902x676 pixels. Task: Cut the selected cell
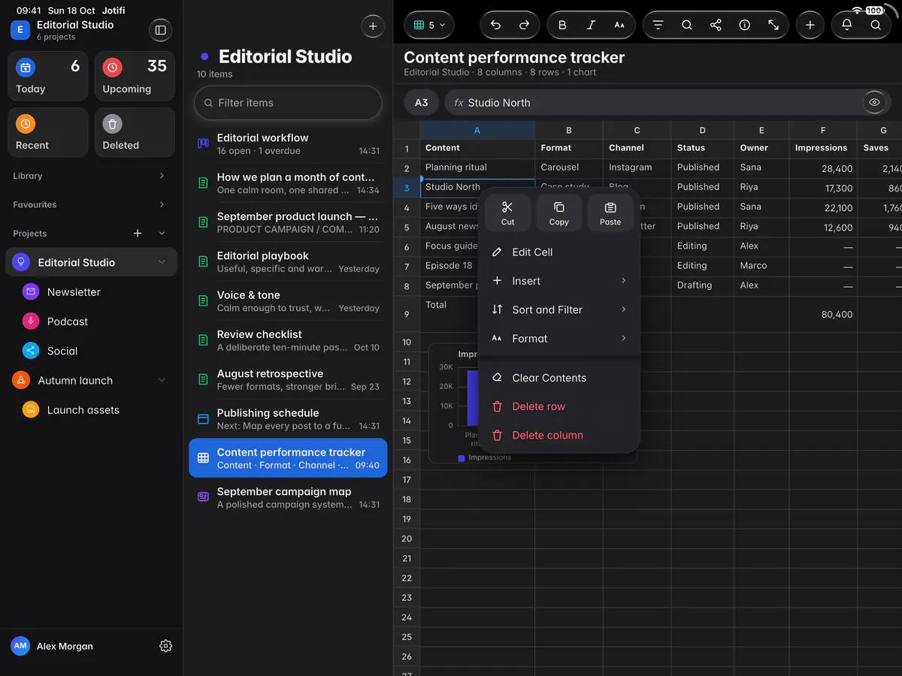[x=507, y=213]
